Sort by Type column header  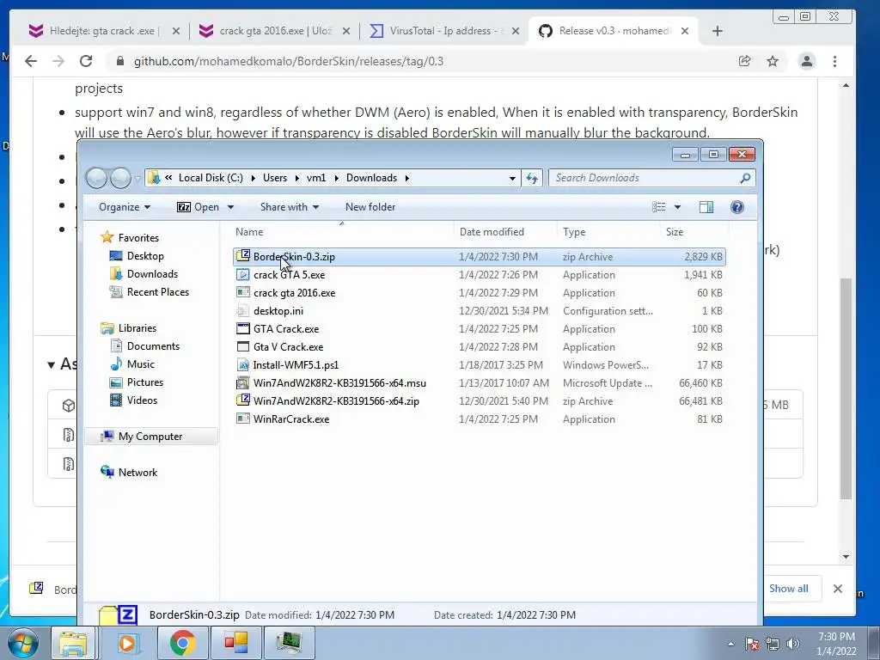[x=608, y=232]
